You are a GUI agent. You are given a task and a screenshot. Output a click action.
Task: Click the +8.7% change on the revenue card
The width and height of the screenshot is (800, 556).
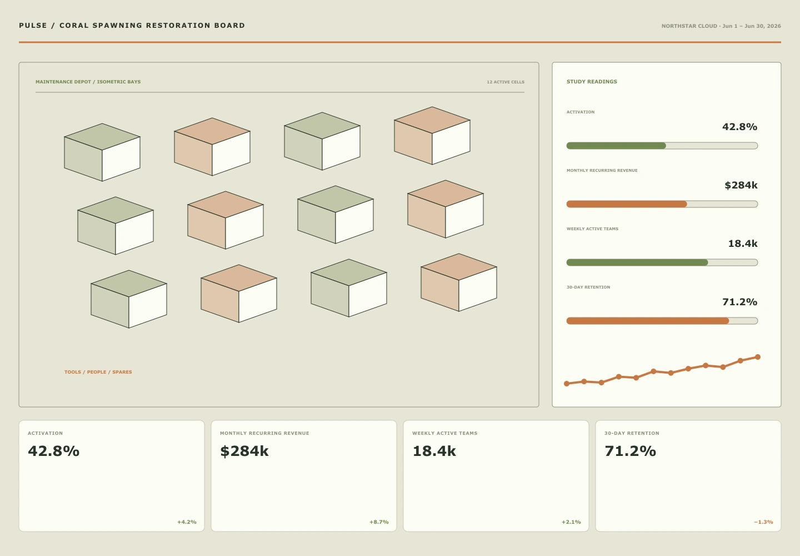pos(379,522)
